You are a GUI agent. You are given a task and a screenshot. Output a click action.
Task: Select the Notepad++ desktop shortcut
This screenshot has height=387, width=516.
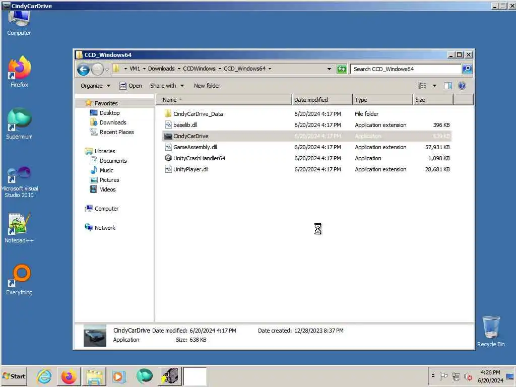(19, 228)
